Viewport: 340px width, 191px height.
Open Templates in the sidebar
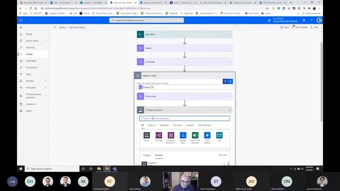click(x=31, y=61)
